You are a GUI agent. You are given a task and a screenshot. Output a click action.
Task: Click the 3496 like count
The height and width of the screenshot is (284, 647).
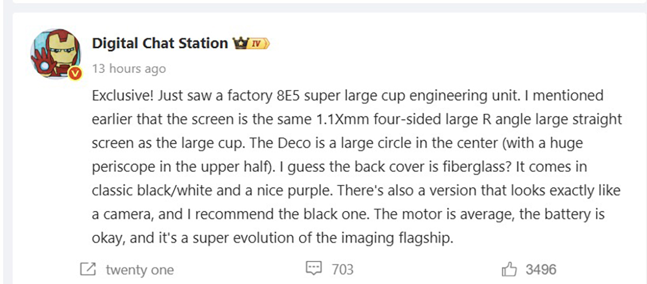coord(541,269)
